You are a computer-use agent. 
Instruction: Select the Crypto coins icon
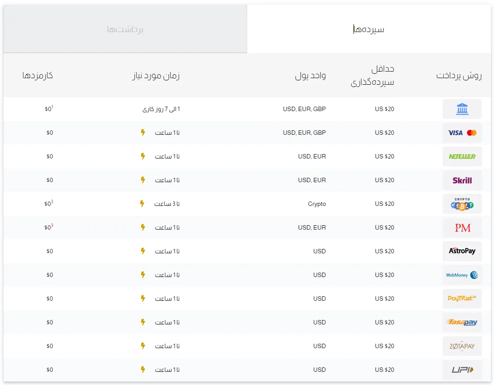(462, 204)
